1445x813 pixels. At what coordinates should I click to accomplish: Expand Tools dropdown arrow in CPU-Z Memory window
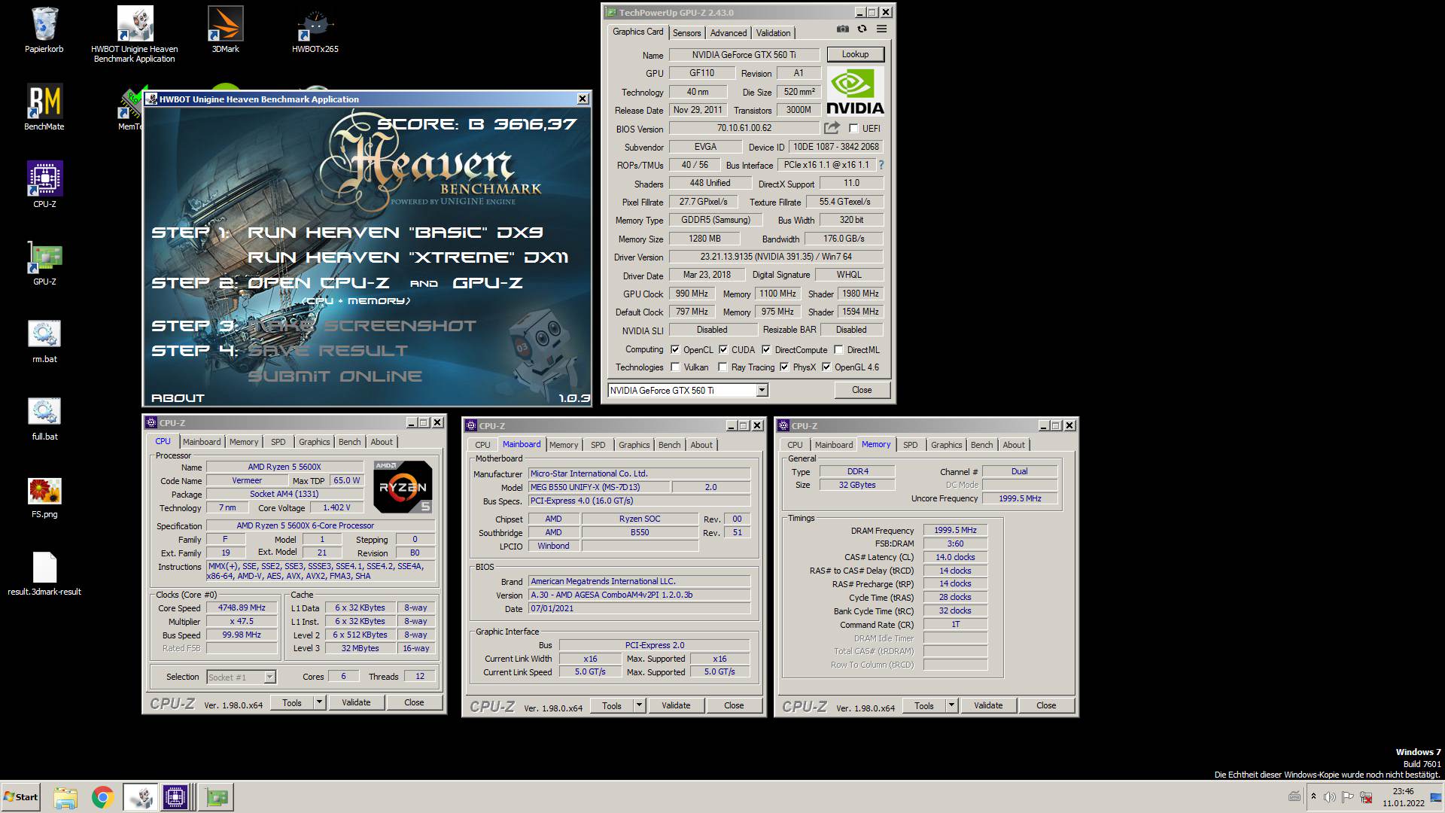click(951, 705)
